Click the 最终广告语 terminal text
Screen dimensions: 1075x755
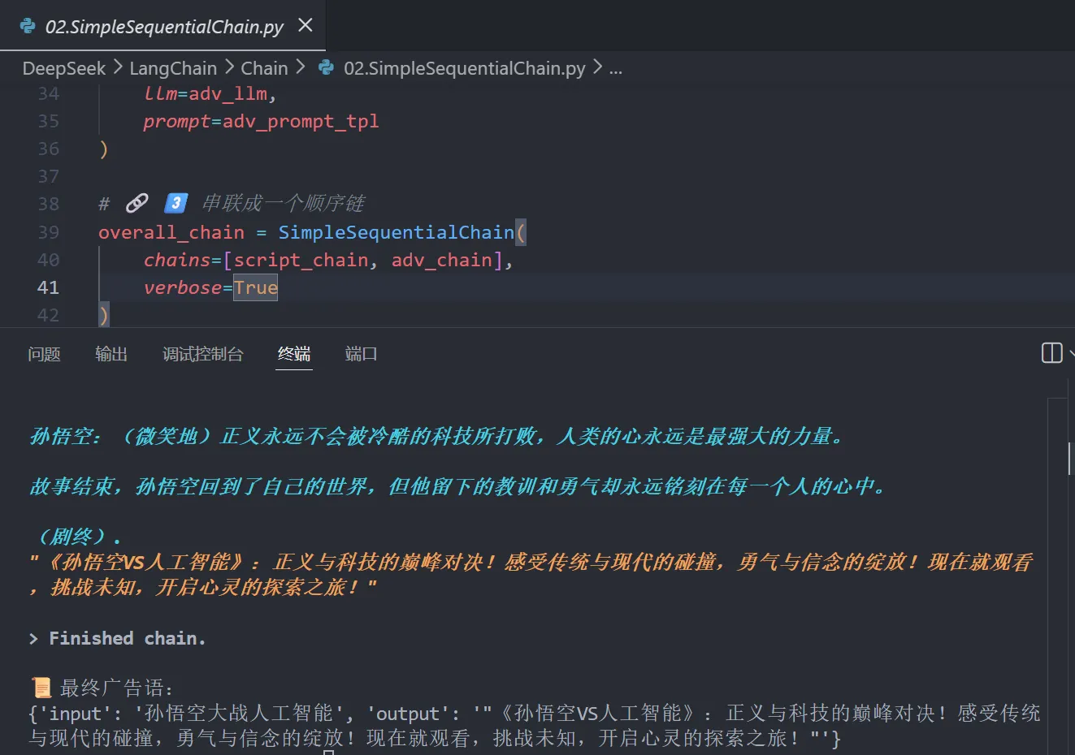click(x=116, y=688)
